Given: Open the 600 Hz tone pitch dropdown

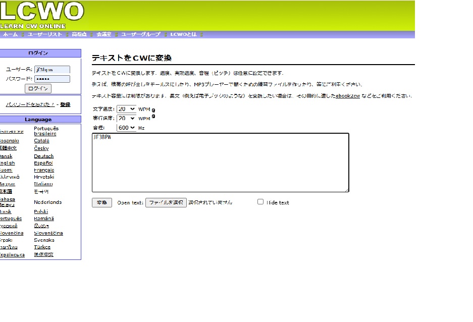Looking at the screenshot, I should click(x=128, y=128).
